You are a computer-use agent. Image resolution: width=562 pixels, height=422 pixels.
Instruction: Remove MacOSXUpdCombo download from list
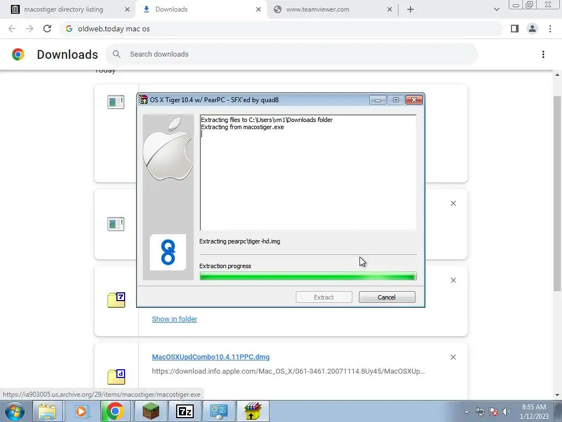click(x=453, y=357)
